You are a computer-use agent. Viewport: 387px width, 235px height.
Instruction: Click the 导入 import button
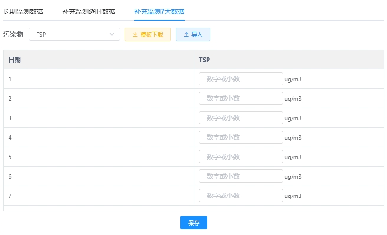pos(193,34)
